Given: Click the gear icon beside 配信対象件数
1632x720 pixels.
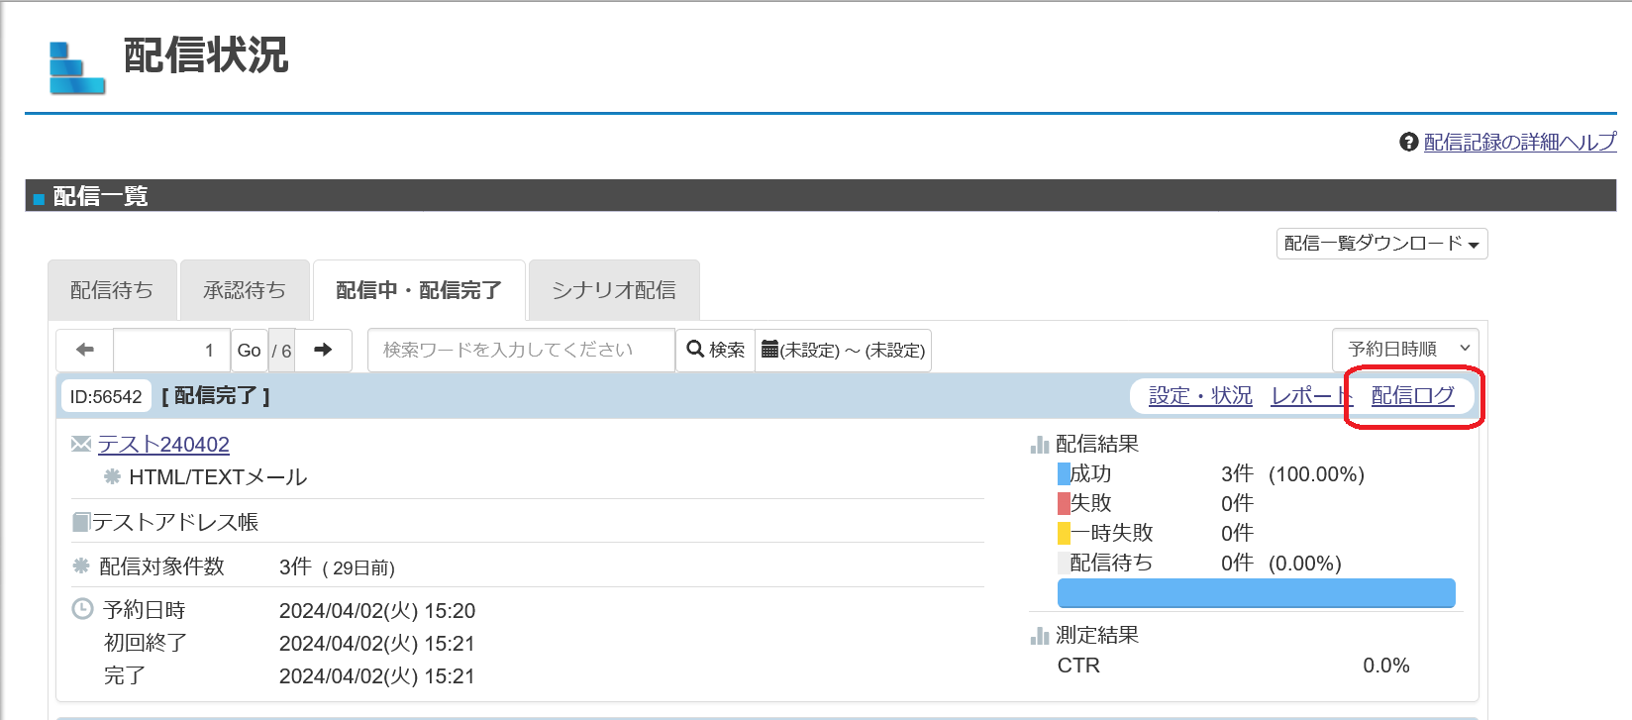Looking at the screenshot, I should [81, 566].
